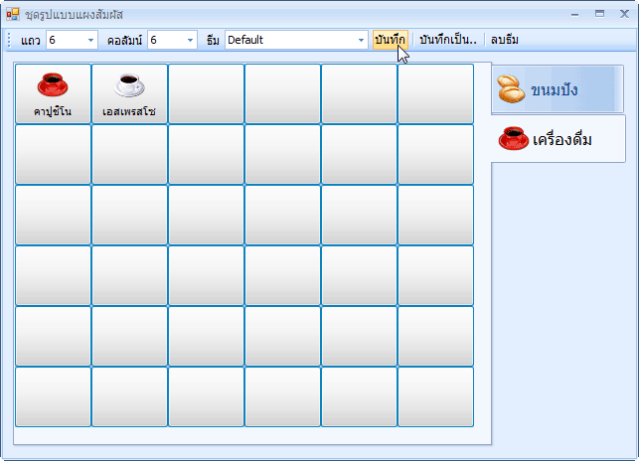This screenshot has width=639, height=461.
Task: Switch to the ขนมปัง category tab
Action: click(x=557, y=90)
